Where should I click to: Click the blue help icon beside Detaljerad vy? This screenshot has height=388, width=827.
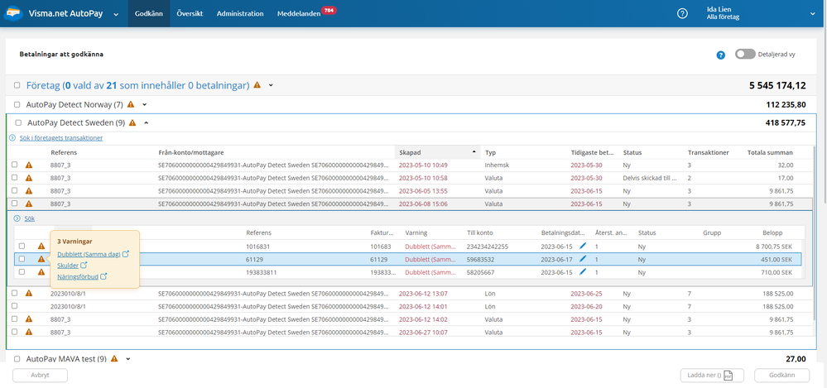pos(720,55)
